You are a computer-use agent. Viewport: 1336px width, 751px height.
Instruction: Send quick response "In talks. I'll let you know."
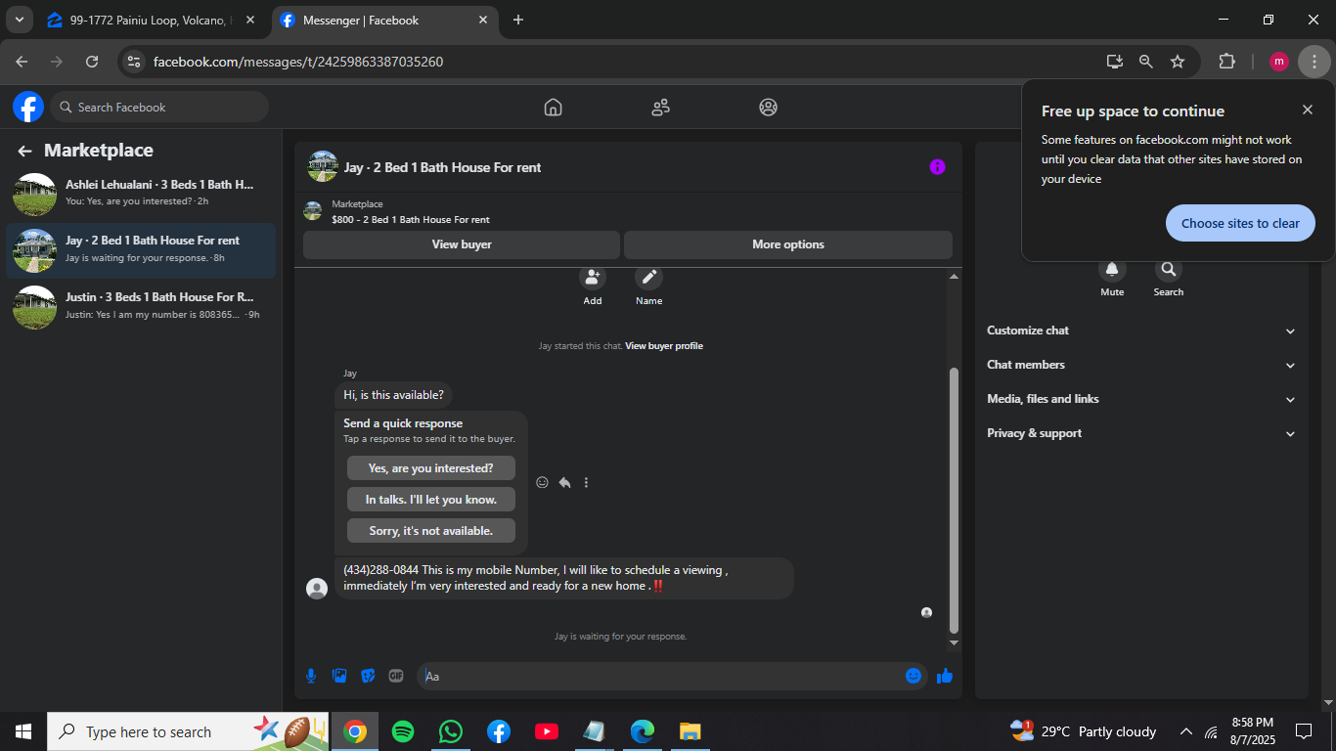click(x=431, y=500)
